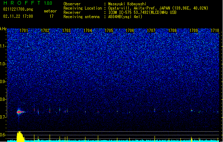Click the 1704 time marker
The image size is (223, 142).
pyautogui.click(x=88, y=31)
